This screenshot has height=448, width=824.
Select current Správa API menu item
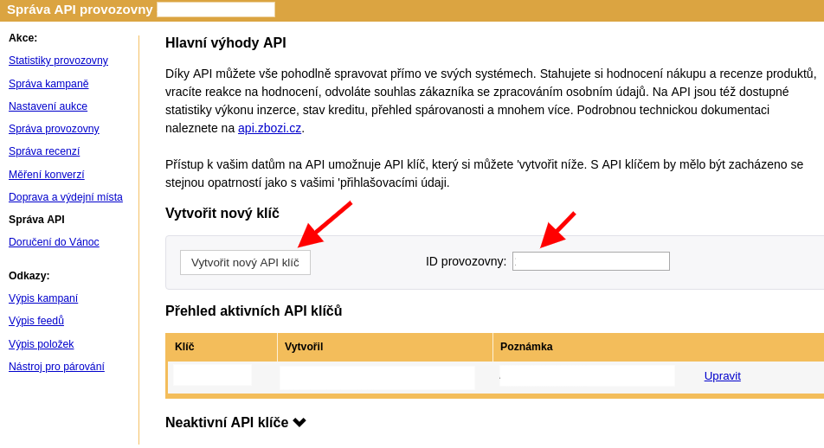36,220
